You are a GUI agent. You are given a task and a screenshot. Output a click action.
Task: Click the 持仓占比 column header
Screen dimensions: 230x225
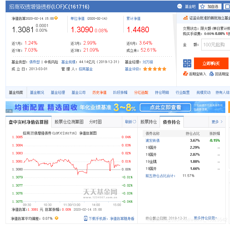click(x=192, y=133)
